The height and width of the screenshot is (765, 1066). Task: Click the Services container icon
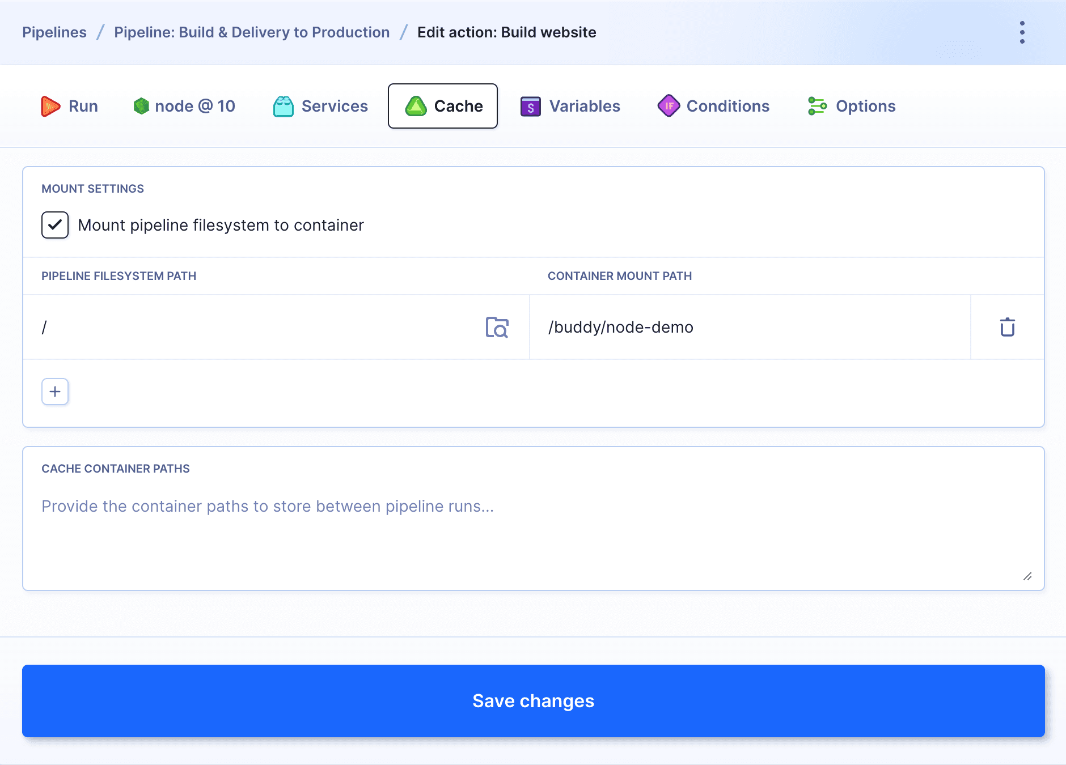tap(283, 106)
